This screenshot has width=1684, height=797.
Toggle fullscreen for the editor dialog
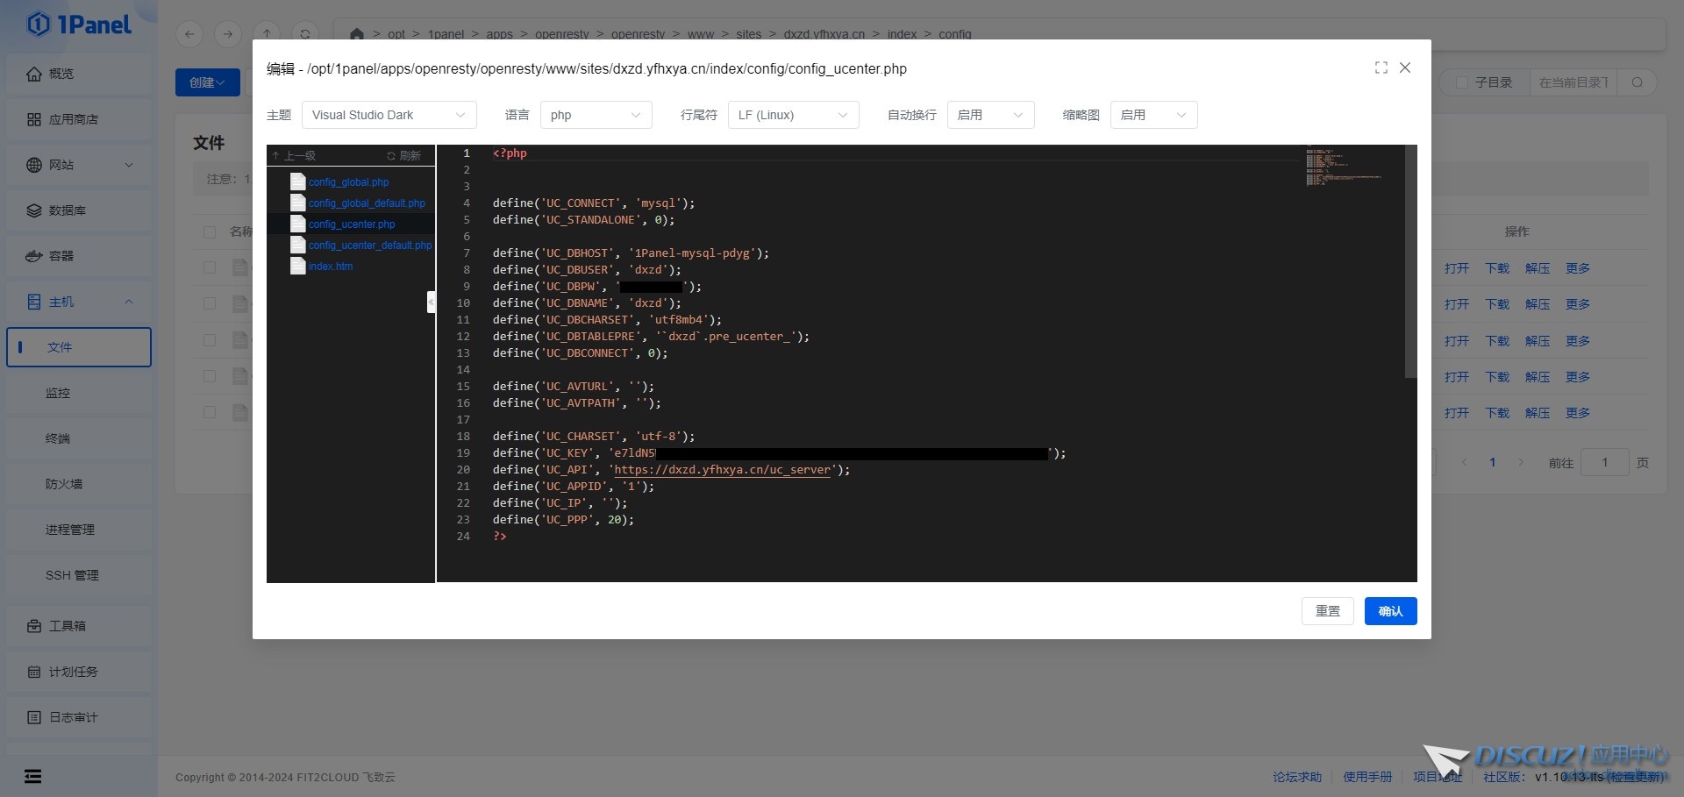(x=1381, y=68)
